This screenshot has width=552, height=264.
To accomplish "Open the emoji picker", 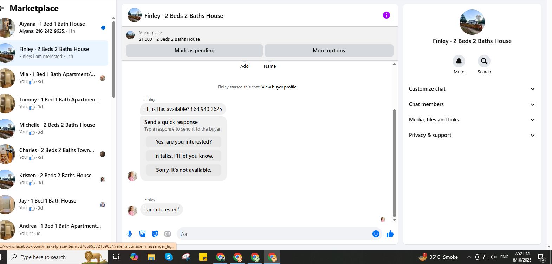I will pos(376,234).
